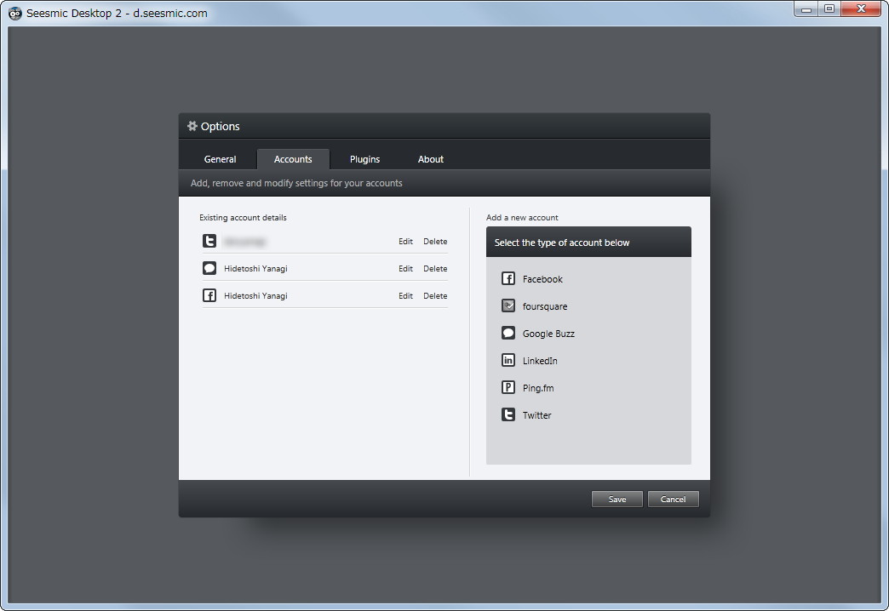Click the Ping.fm icon
Screen dimensions: 889x611
508,387
